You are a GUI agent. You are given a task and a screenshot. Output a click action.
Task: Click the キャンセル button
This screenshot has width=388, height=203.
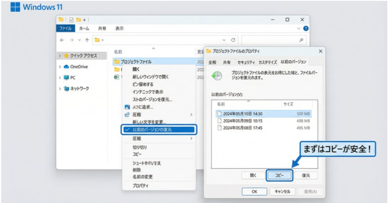282,191
